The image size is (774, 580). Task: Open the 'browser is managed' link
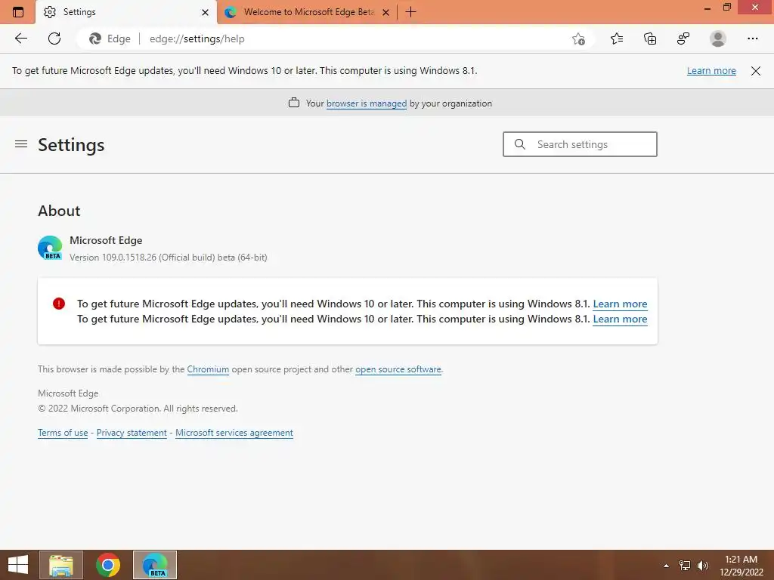(x=367, y=103)
